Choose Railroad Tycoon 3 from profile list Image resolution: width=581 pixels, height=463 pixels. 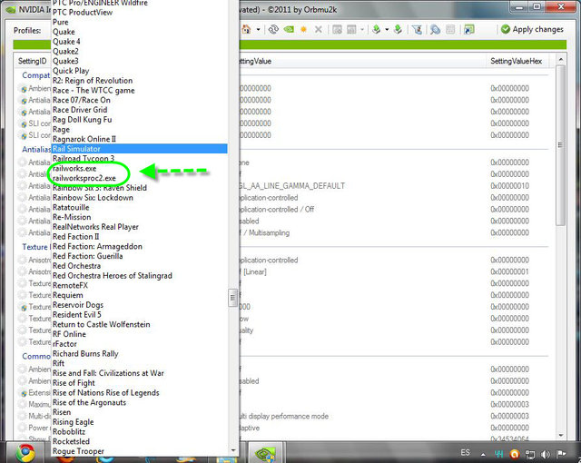[84, 159]
